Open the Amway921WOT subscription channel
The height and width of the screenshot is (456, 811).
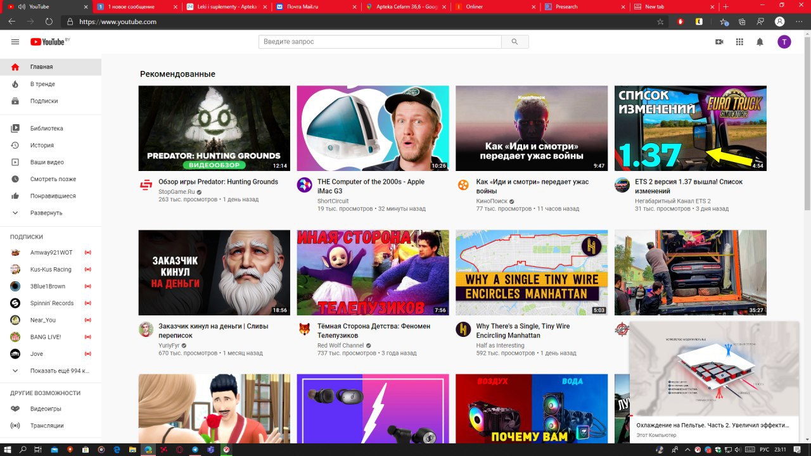click(51, 253)
